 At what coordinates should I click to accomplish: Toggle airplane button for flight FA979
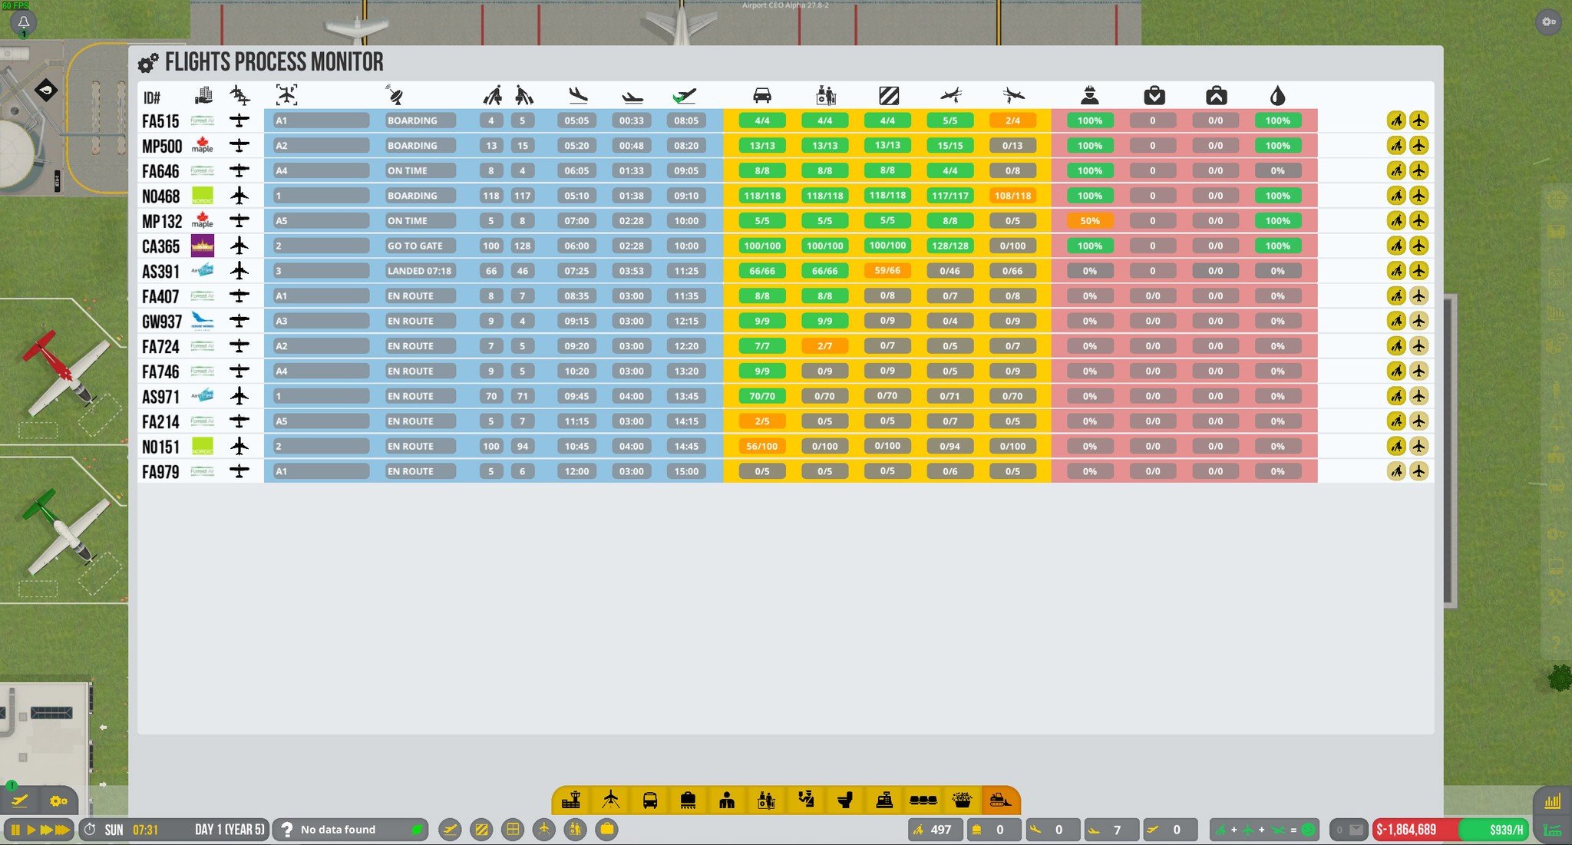click(1418, 471)
